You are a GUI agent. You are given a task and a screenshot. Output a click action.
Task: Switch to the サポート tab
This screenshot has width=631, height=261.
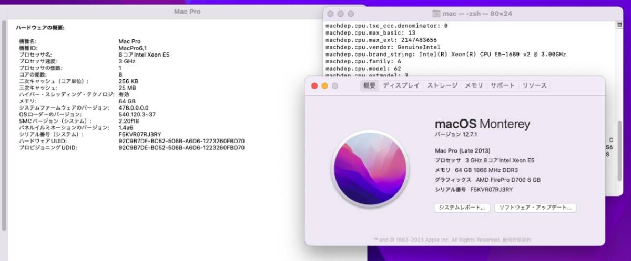[503, 85]
